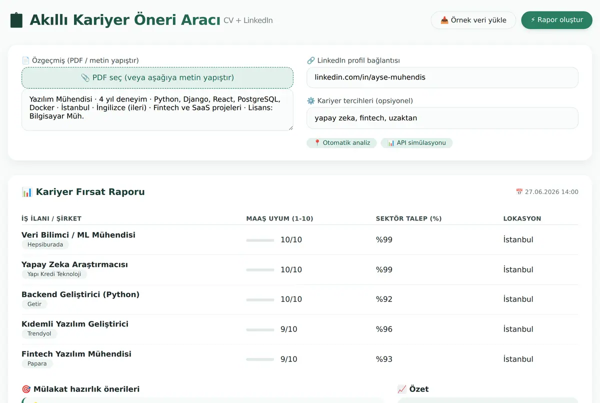The width and height of the screenshot is (600, 403).
Task: Click the MAAŞ UYUM (1-10) column header
Action: click(280, 218)
